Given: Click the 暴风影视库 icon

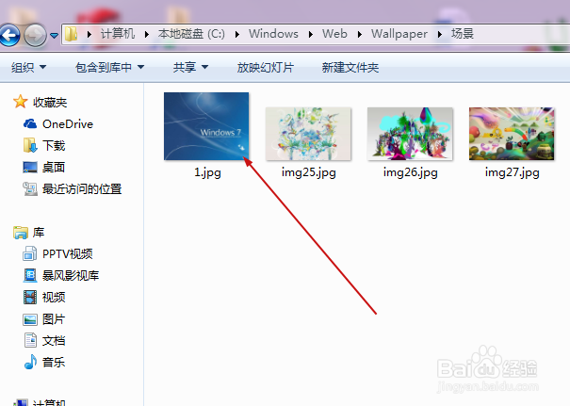Looking at the screenshot, I should [30, 275].
